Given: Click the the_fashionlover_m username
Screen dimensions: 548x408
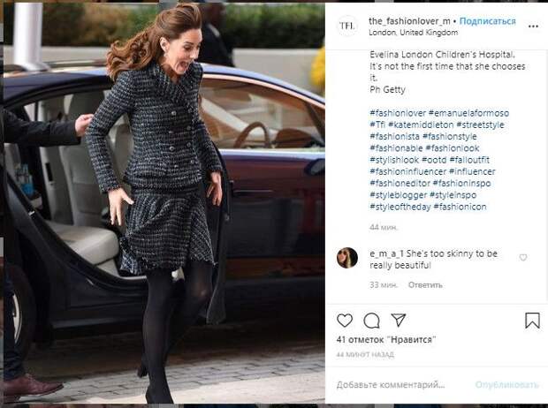Looking at the screenshot, I should coord(409,21).
